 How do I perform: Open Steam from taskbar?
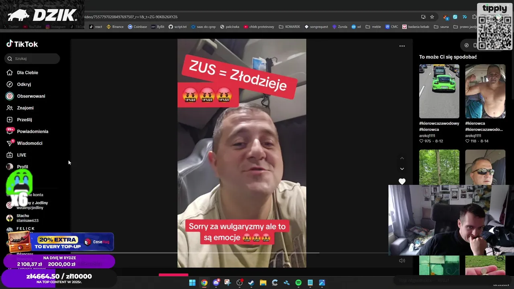[x=251, y=283]
